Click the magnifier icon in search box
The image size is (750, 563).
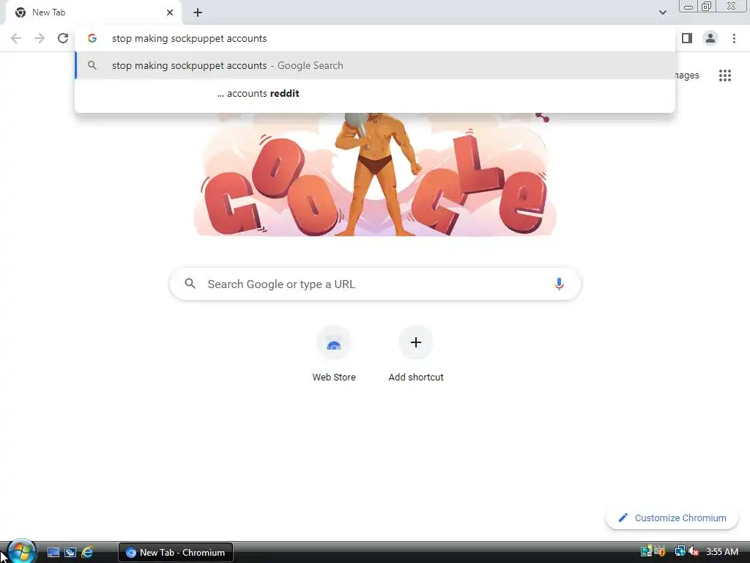pos(190,284)
